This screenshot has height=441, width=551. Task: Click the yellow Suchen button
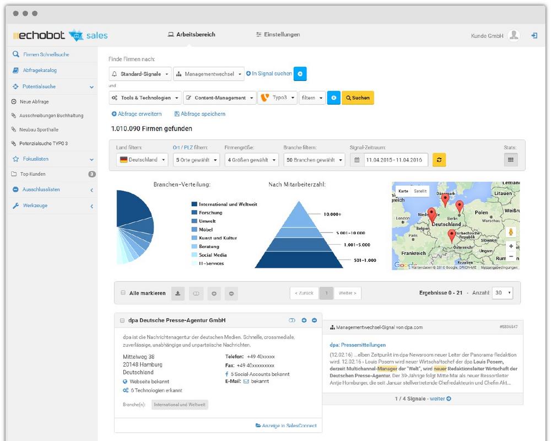(x=358, y=98)
